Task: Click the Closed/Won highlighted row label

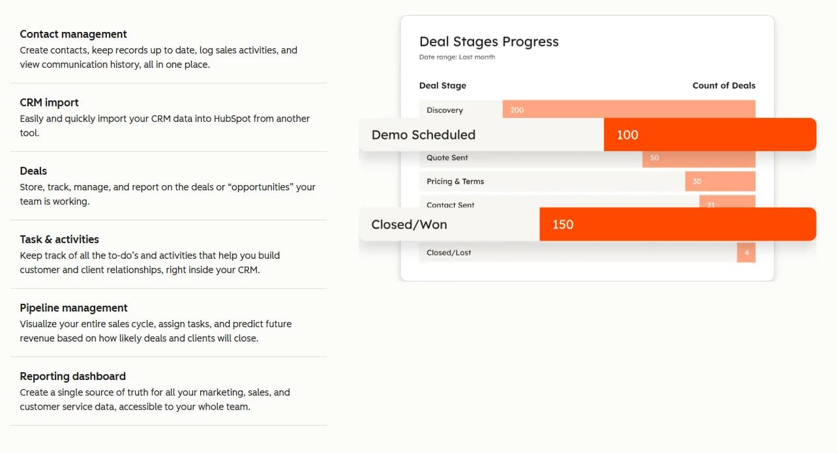Action: tap(409, 224)
